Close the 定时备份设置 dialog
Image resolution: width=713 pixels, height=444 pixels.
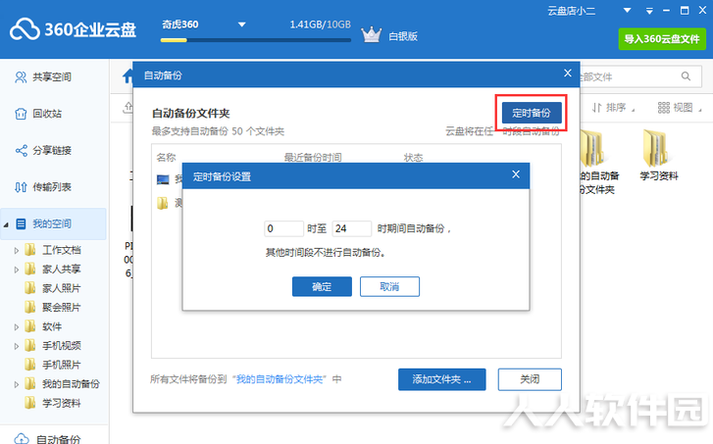pos(516,174)
